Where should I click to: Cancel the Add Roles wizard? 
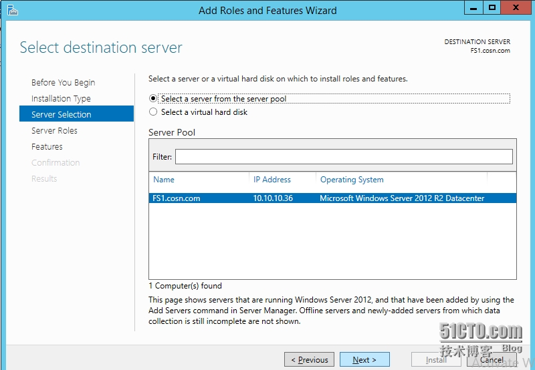[x=492, y=359]
